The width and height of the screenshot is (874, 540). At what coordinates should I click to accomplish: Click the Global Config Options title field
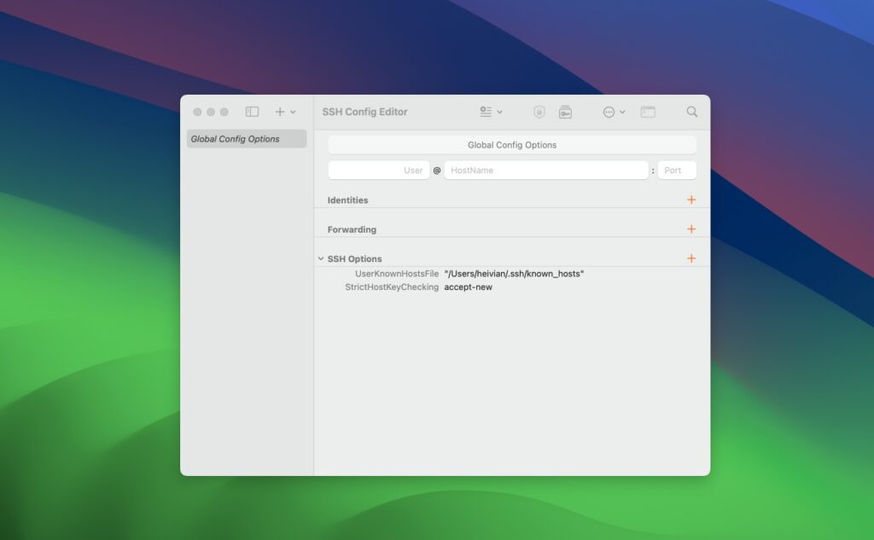tap(510, 144)
